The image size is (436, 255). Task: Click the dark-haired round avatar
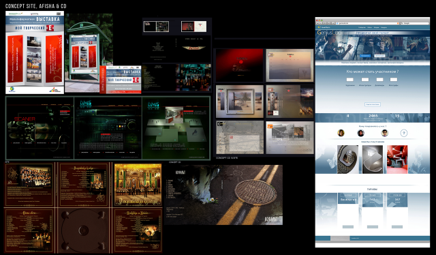point(360,133)
